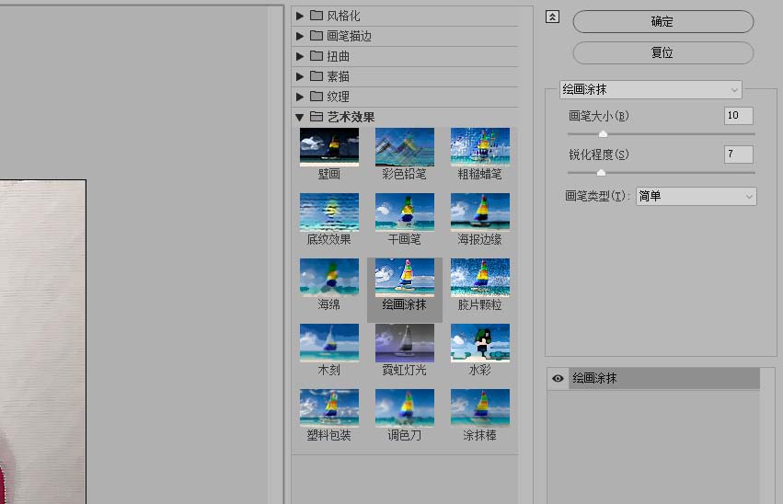Collapse the filter gallery panel with the double-arrow icon
The width and height of the screenshot is (783, 504).
pos(552,17)
